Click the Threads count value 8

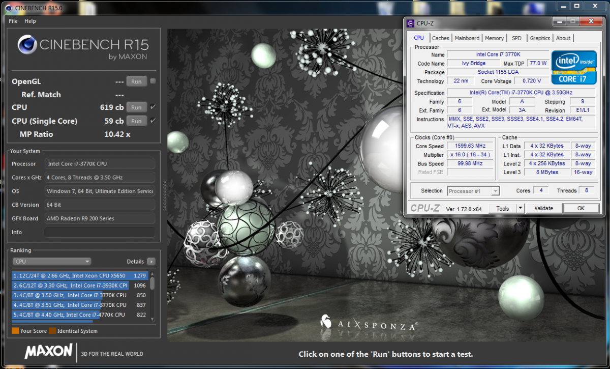point(587,190)
